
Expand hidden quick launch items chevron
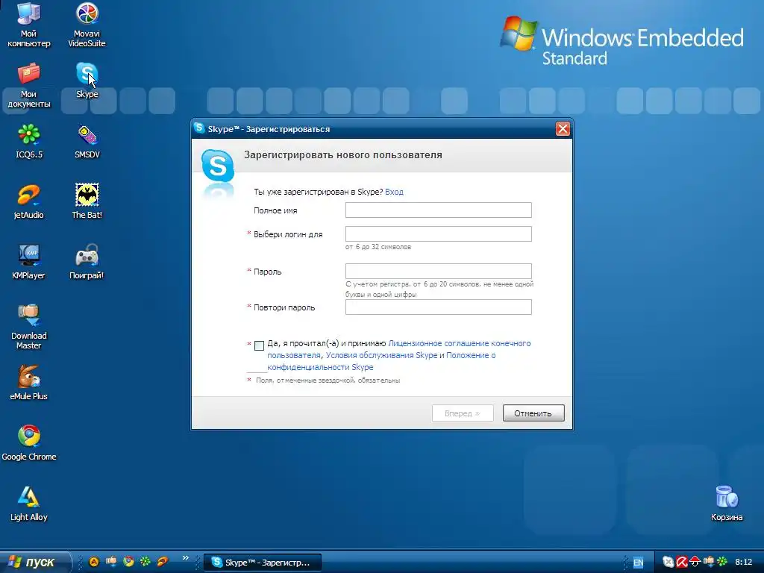185,557
